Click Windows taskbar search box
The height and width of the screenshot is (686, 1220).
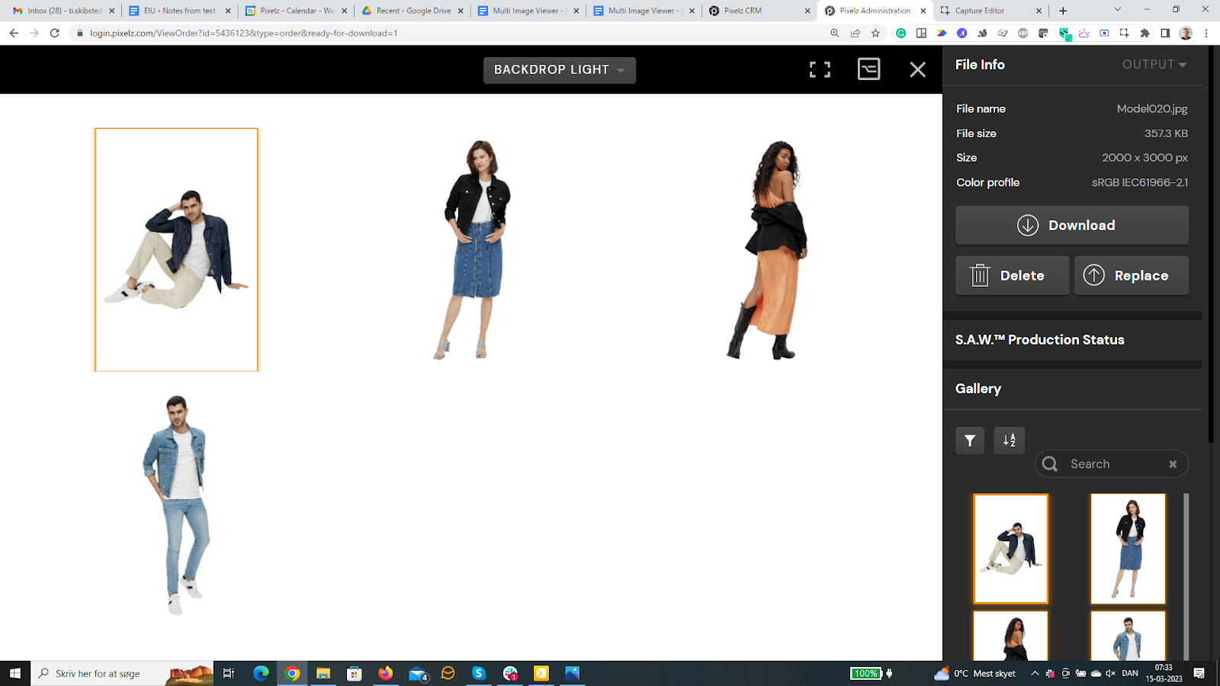122,673
